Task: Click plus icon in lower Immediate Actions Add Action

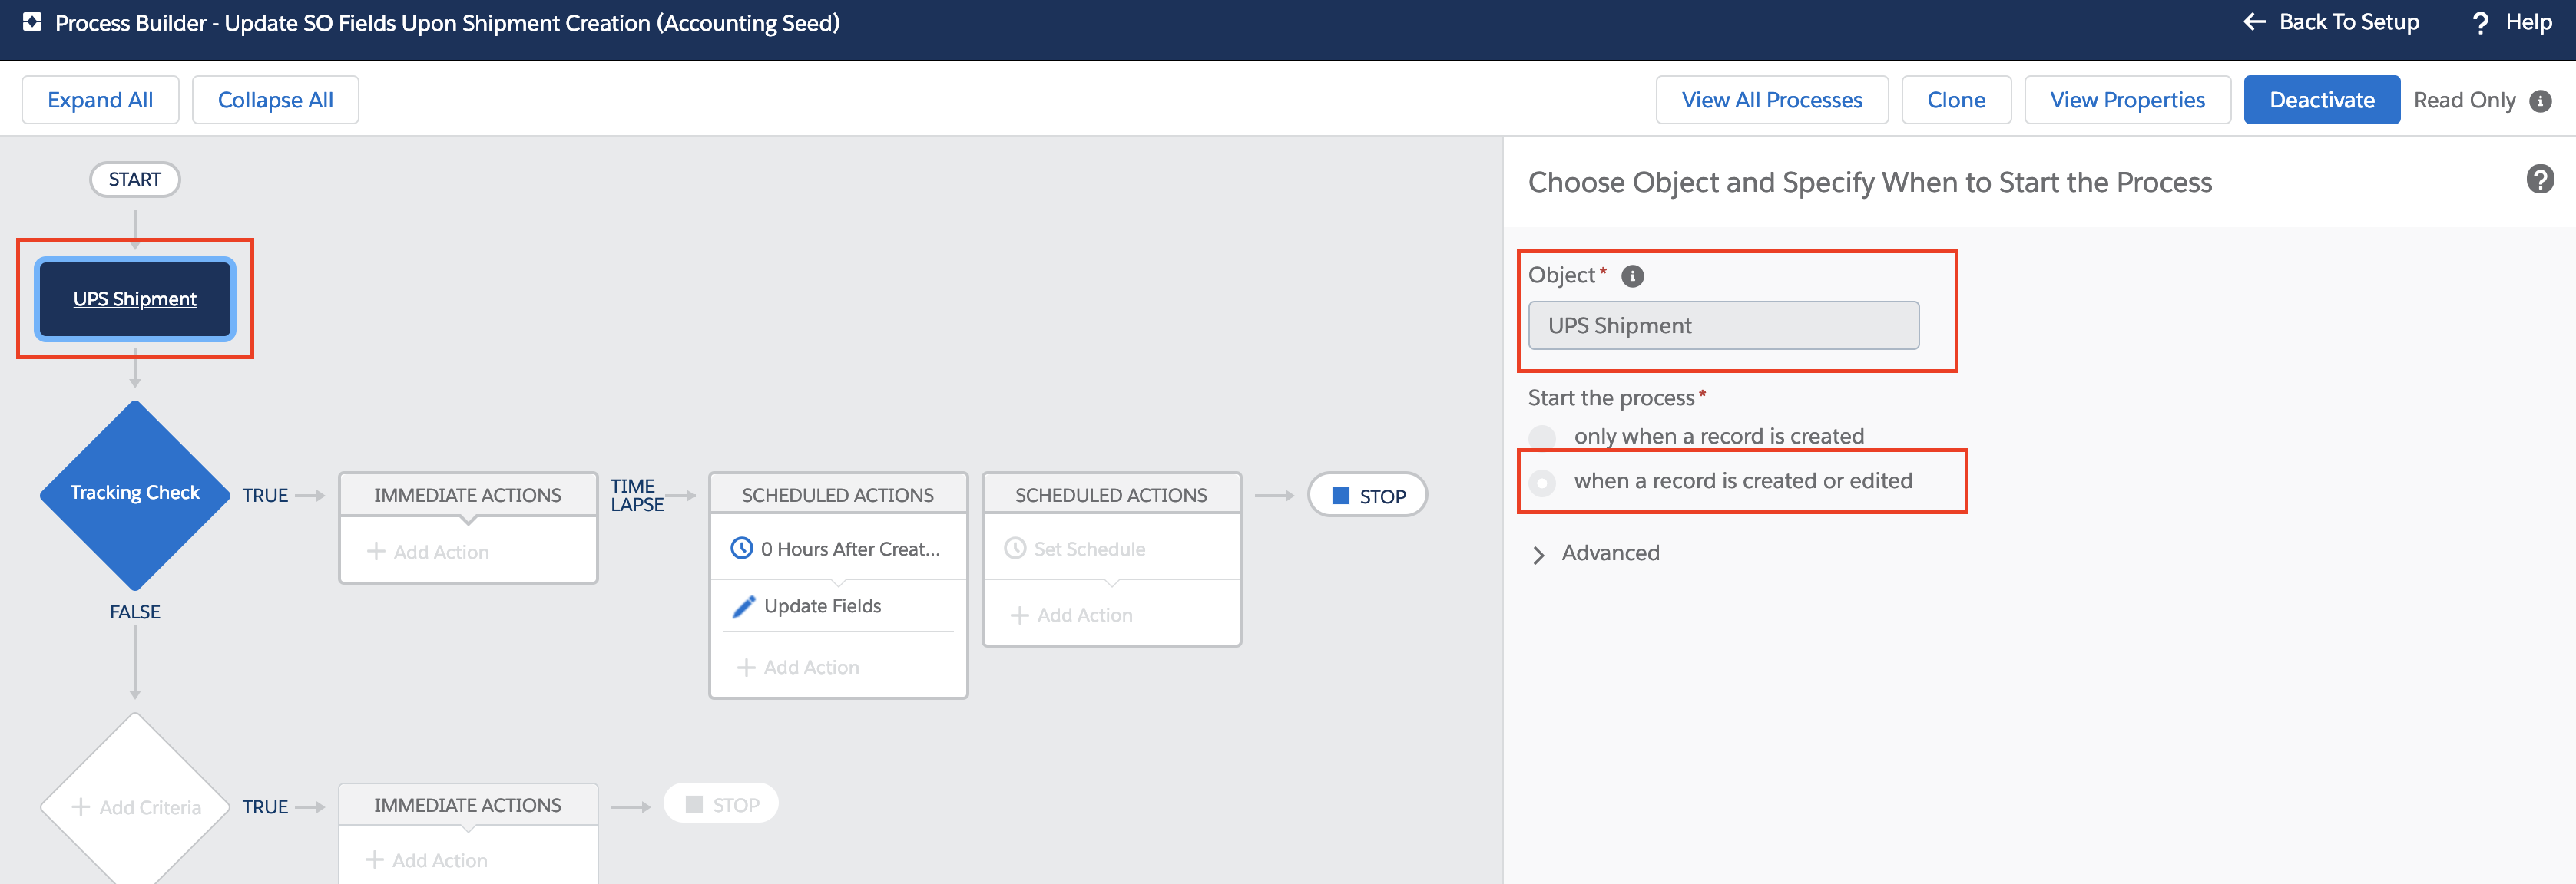Action: [375, 860]
